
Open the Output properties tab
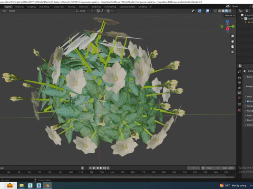coord(239,83)
